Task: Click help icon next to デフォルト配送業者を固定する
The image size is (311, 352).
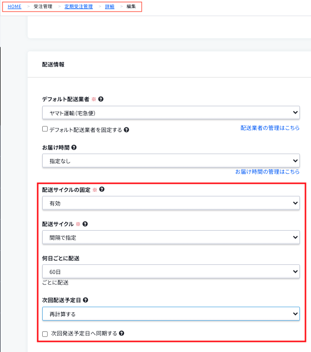Action: tap(127, 130)
